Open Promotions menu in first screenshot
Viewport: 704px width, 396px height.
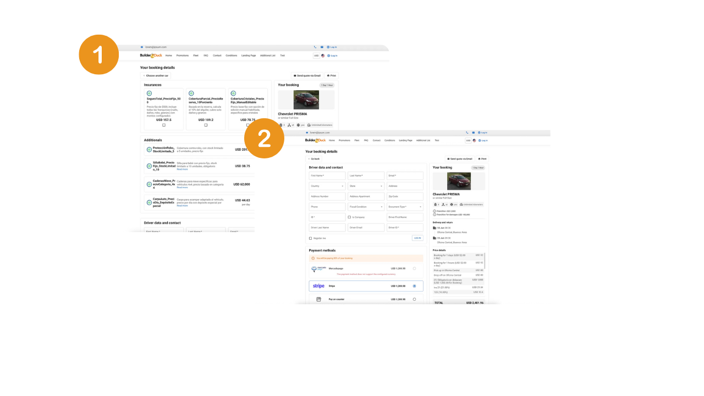(183, 56)
